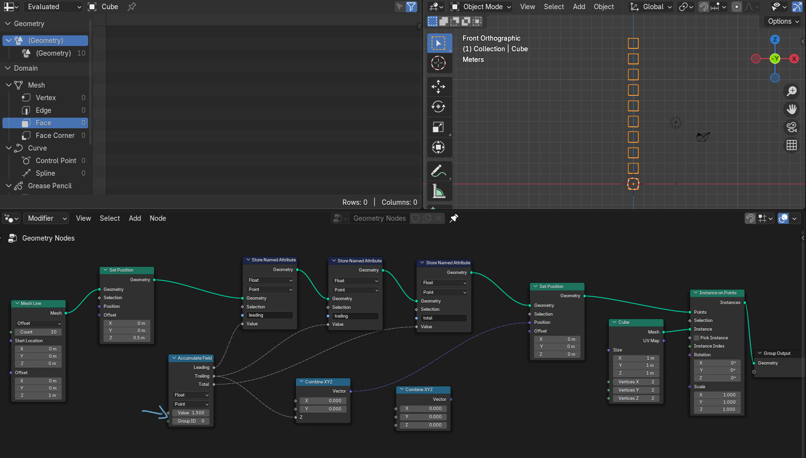The width and height of the screenshot is (806, 458).
Task: Open the Add menu in node editor
Action: click(x=135, y=218)
